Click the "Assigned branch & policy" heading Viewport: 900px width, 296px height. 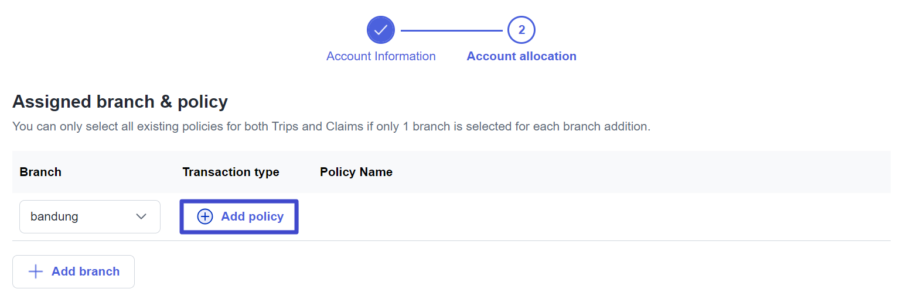tap(120, 102)
